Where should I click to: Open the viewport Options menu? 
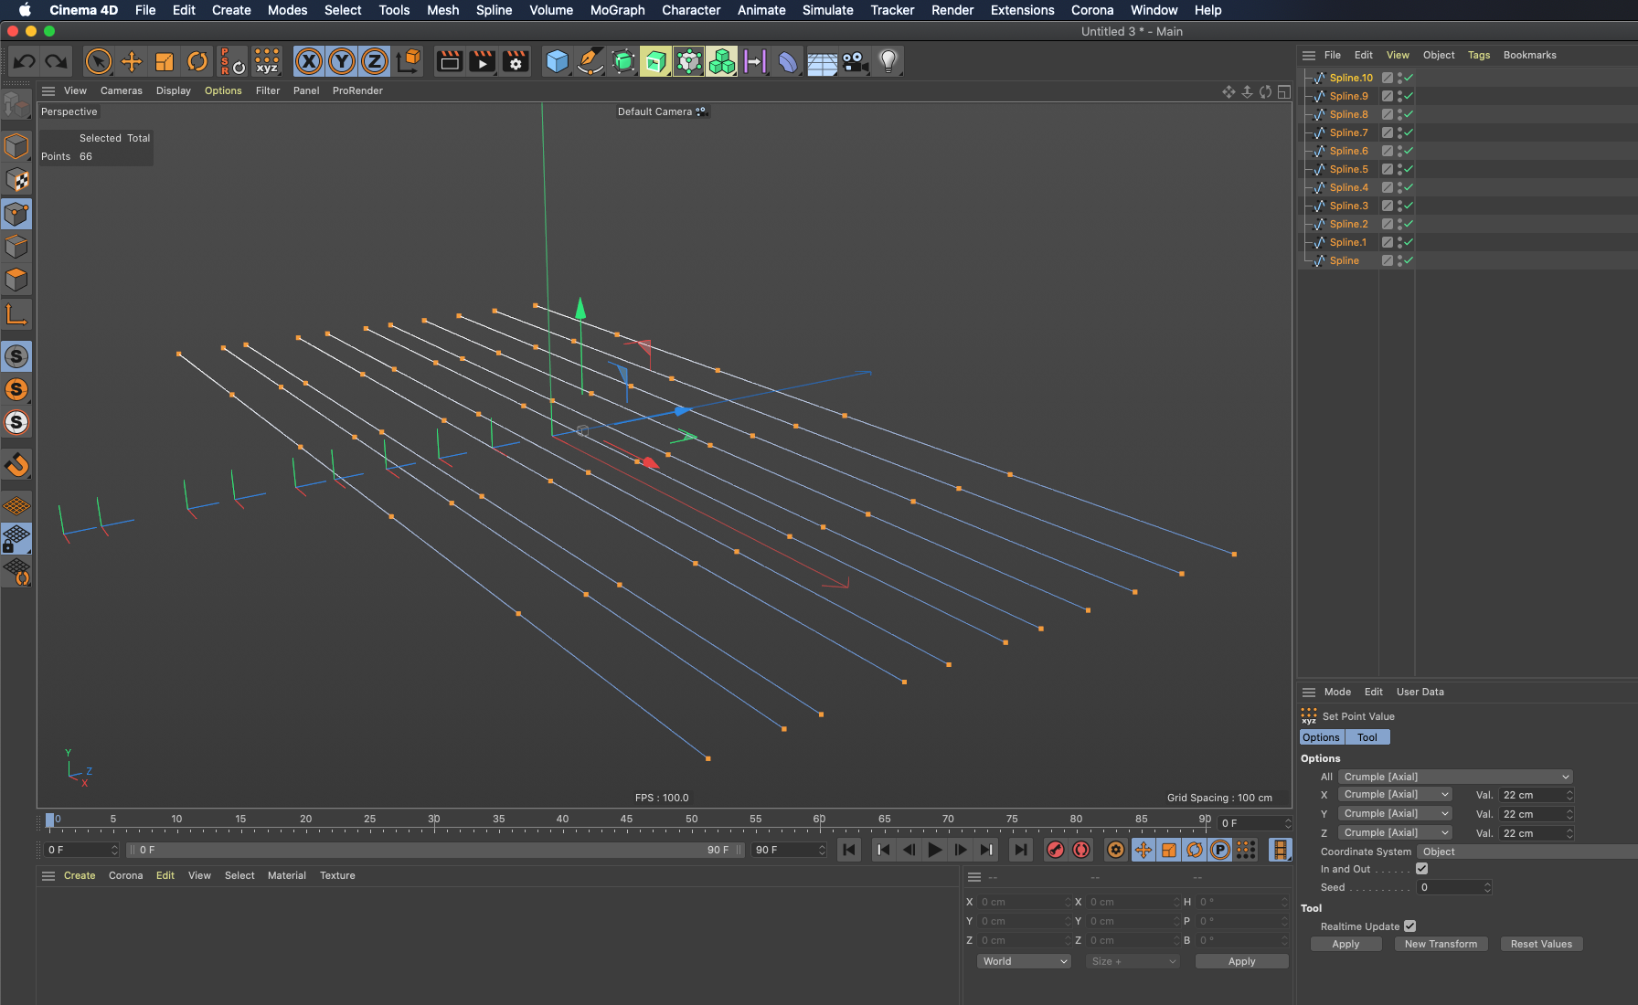click(223, 90)
